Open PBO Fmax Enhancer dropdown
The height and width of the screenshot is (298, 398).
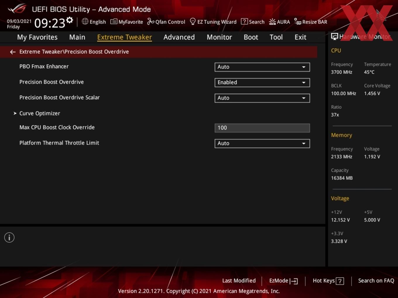pos(262,67)
